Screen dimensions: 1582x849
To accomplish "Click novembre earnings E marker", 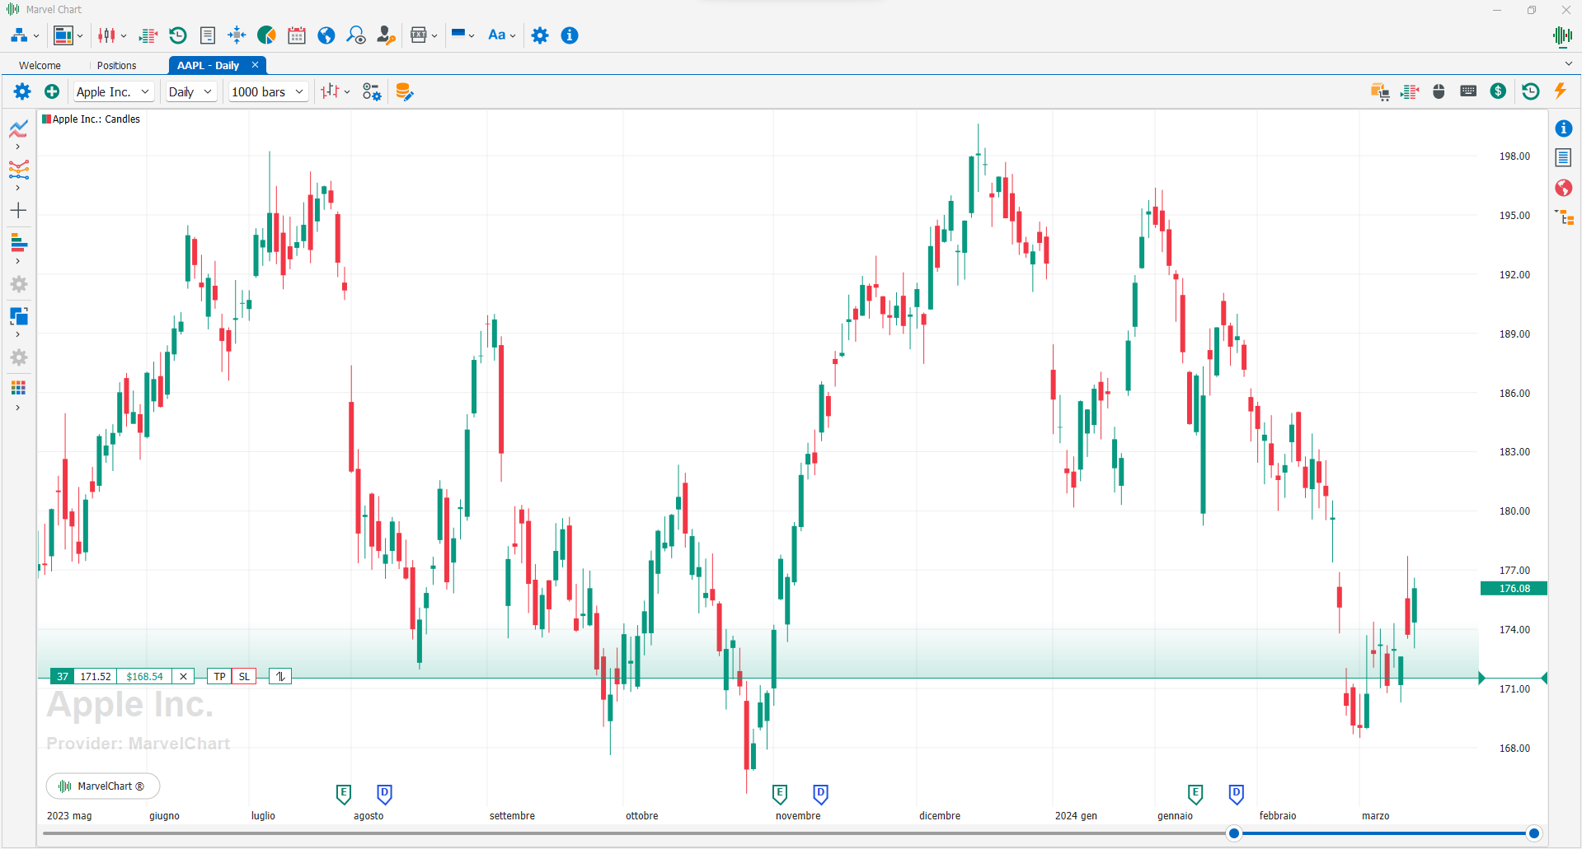I will 780,794.
